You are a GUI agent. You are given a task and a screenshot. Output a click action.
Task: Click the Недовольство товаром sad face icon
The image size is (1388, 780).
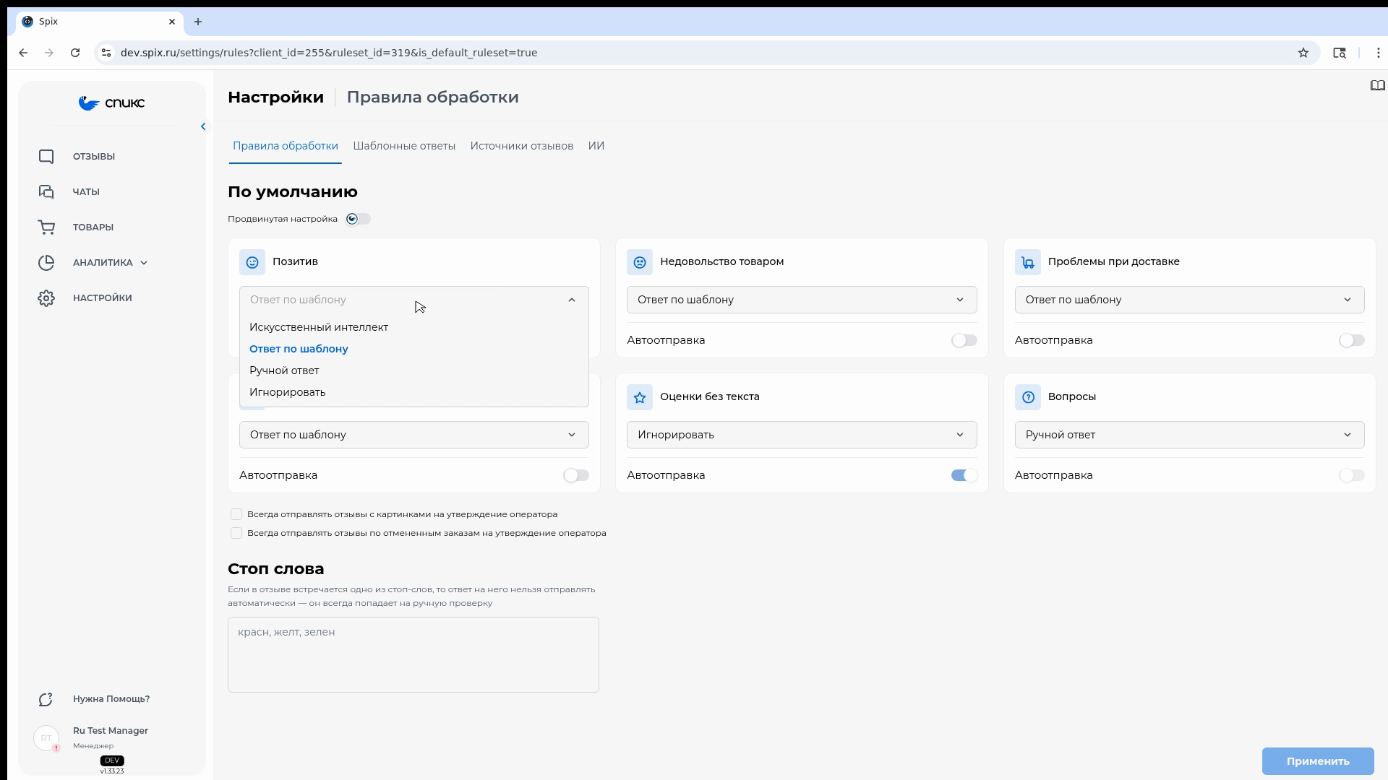point(640,262)
